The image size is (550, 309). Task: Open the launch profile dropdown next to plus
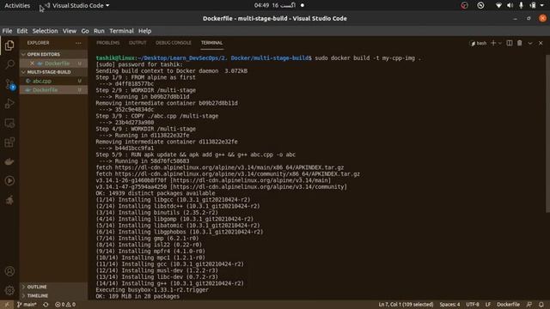[x=500, y=43]
